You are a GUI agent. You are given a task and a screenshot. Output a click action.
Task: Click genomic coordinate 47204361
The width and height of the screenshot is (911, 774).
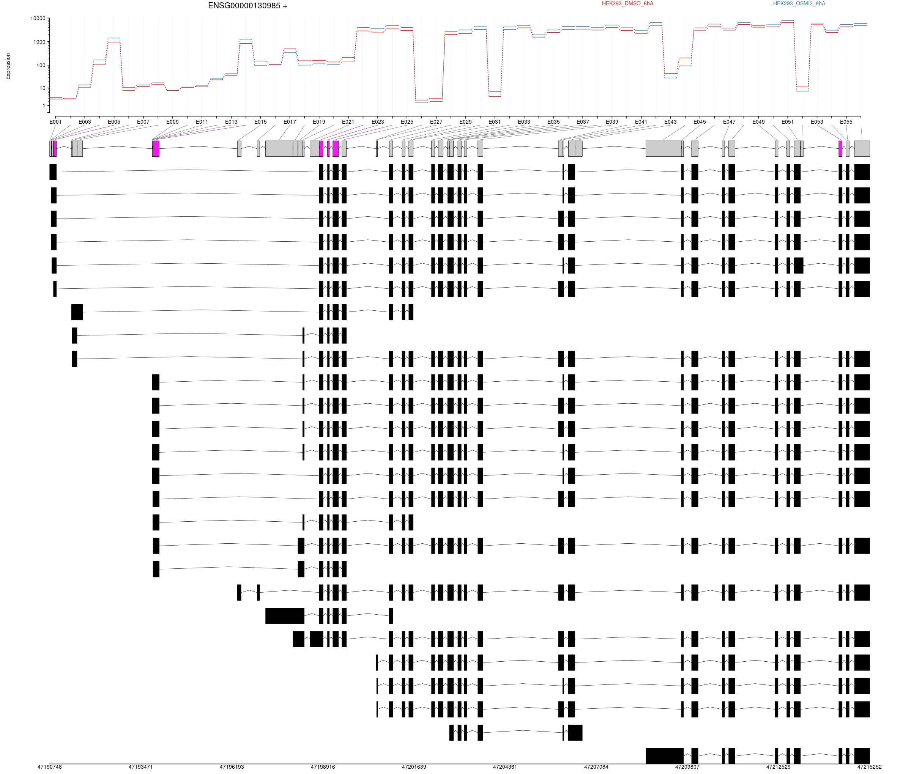tap(505, 767)
